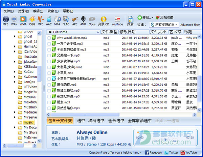Check 大悲咒(女声).wma checkbox
The image size is (203, 157).
pyautogui.click(x=49, y=67)
